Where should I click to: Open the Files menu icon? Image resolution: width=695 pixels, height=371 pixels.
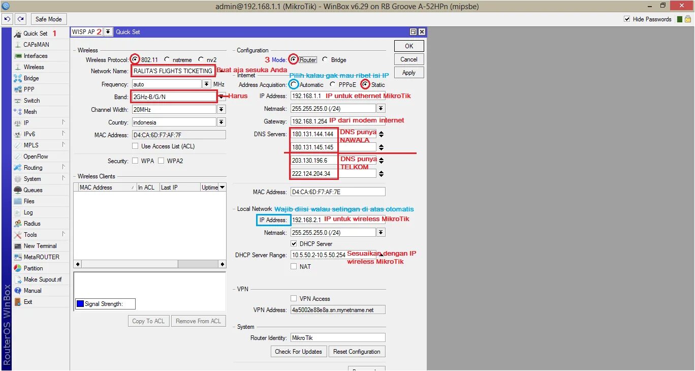(x=18, y=201)
